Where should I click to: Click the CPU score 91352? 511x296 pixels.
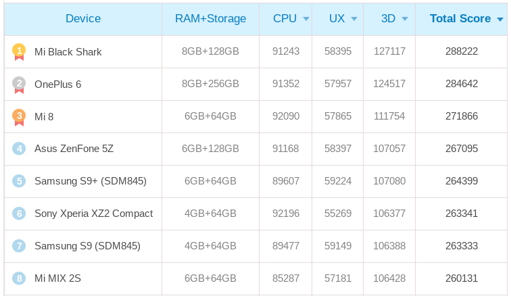pyautogui.click(x=286, y=84)
